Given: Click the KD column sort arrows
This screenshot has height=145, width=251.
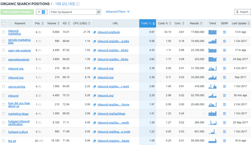Looking at the screenshot, I should pyautogui.click(x=68, y=23).
